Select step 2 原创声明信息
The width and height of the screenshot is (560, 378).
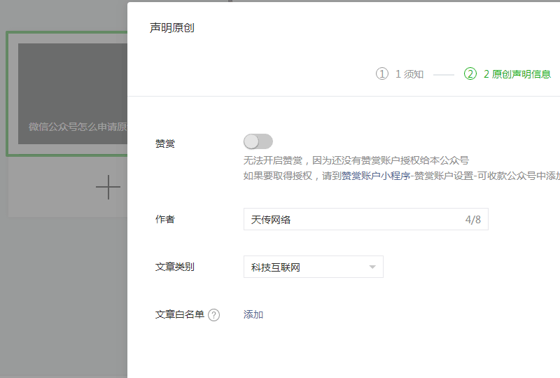(x=507, y=74)
